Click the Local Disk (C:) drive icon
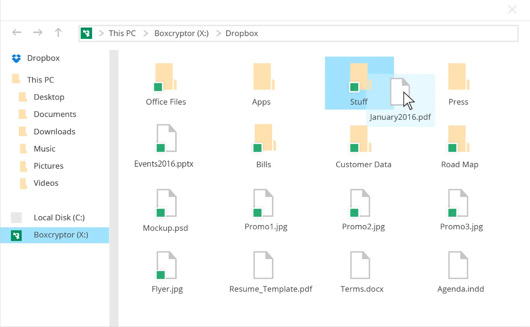This screenshot has height=327, width=530. click(x=16, y=218)
